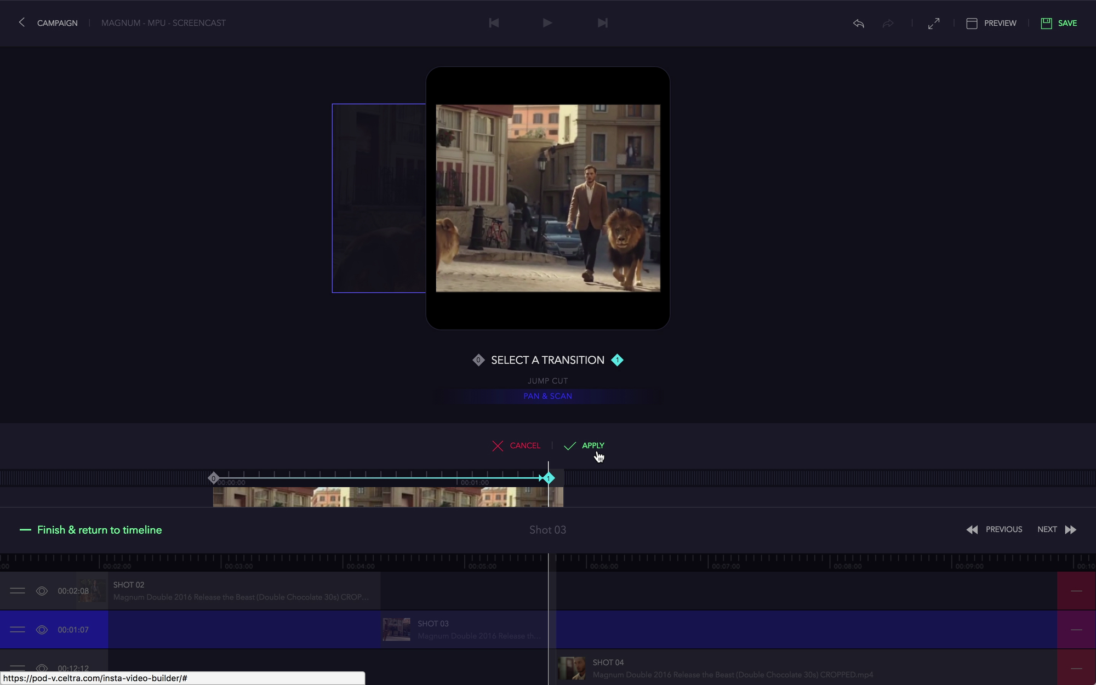Click the SHOT 04 clip thumbnail in timeline
The image size is (1096, 685).
[x=572, y=669]
